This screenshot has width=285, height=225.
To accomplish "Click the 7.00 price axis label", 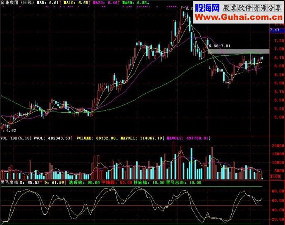I will point(279,49).
